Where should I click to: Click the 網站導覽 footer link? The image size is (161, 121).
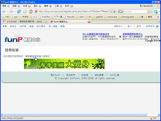pyautogui.click(x=99, y=75)
